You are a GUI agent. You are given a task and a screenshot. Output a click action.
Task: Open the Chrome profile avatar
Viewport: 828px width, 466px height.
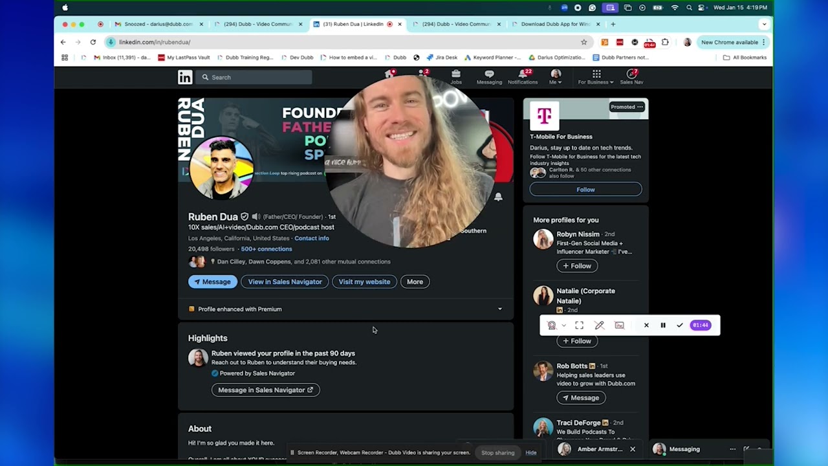687,42
